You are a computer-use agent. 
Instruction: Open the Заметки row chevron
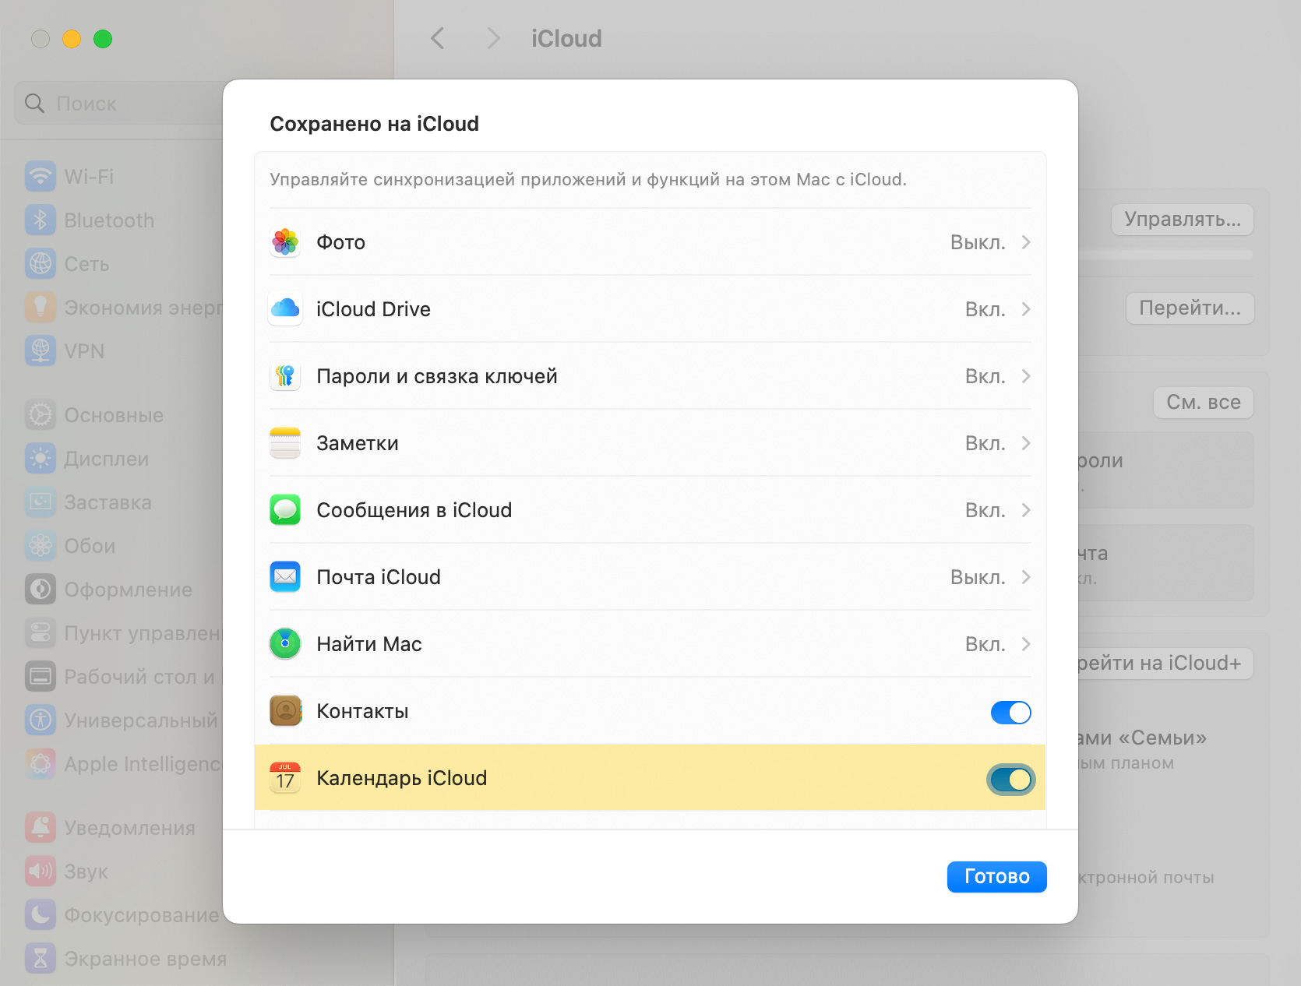click(x=1026, y=443)
